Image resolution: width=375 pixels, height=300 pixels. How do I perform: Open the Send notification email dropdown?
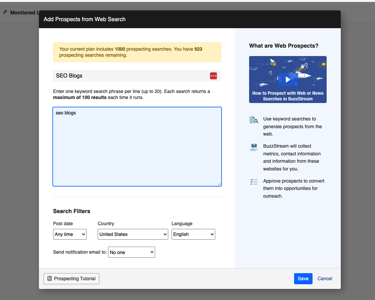(131, 252)
